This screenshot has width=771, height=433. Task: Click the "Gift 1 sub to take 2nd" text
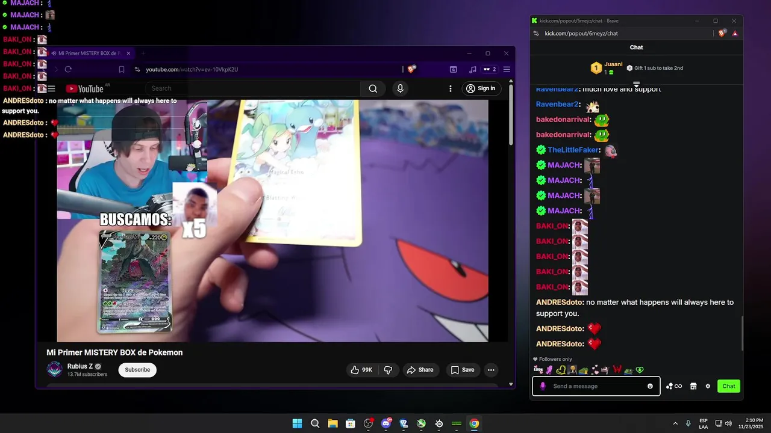(658, 68)
